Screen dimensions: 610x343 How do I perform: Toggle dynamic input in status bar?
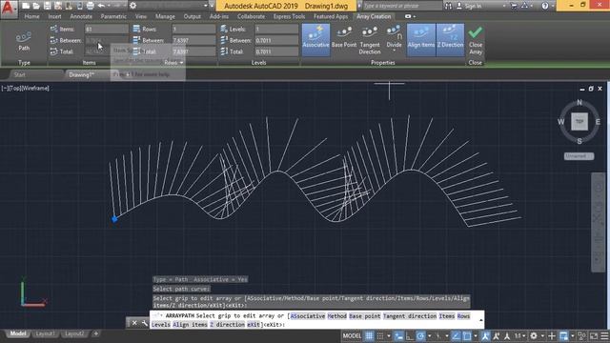[x=398, y=335]
